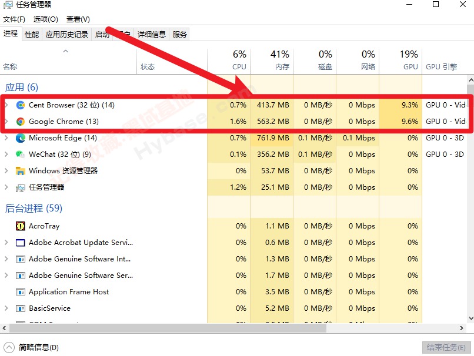Open the 文件(F) menu
The image size is (474, 356).
pyautogui.click(x=14, y=19)
